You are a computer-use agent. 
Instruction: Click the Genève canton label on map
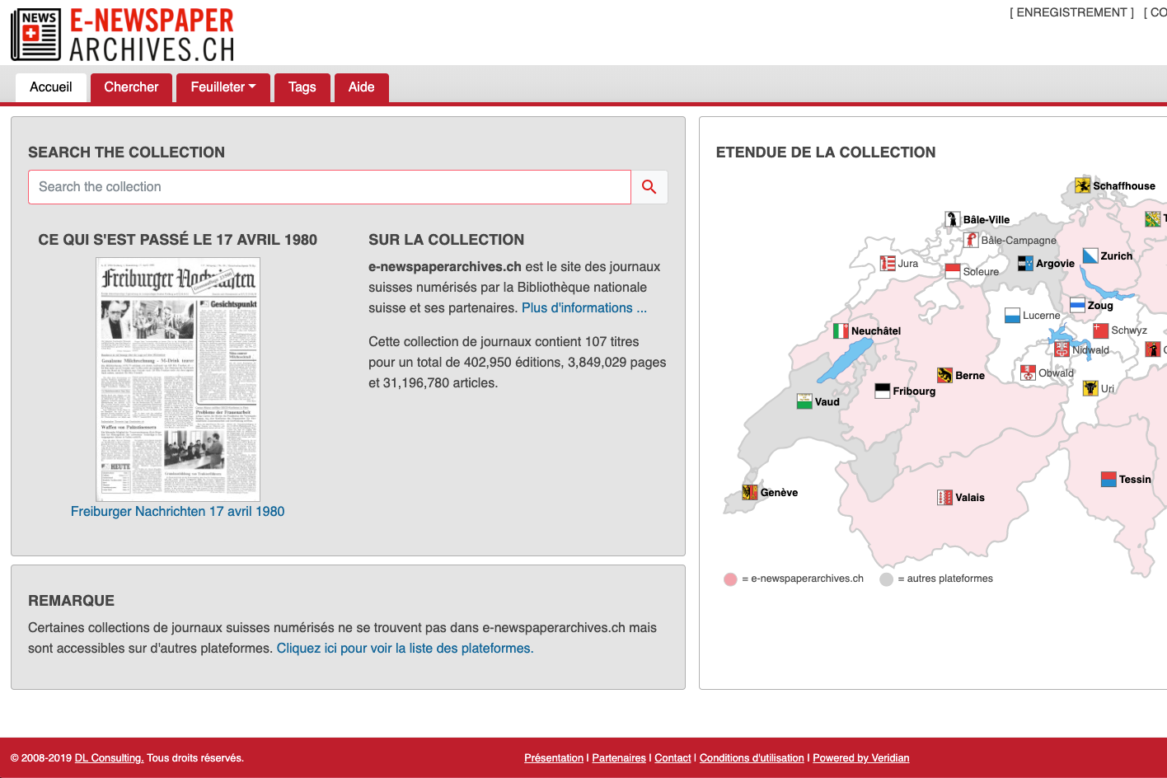[779, 493]
